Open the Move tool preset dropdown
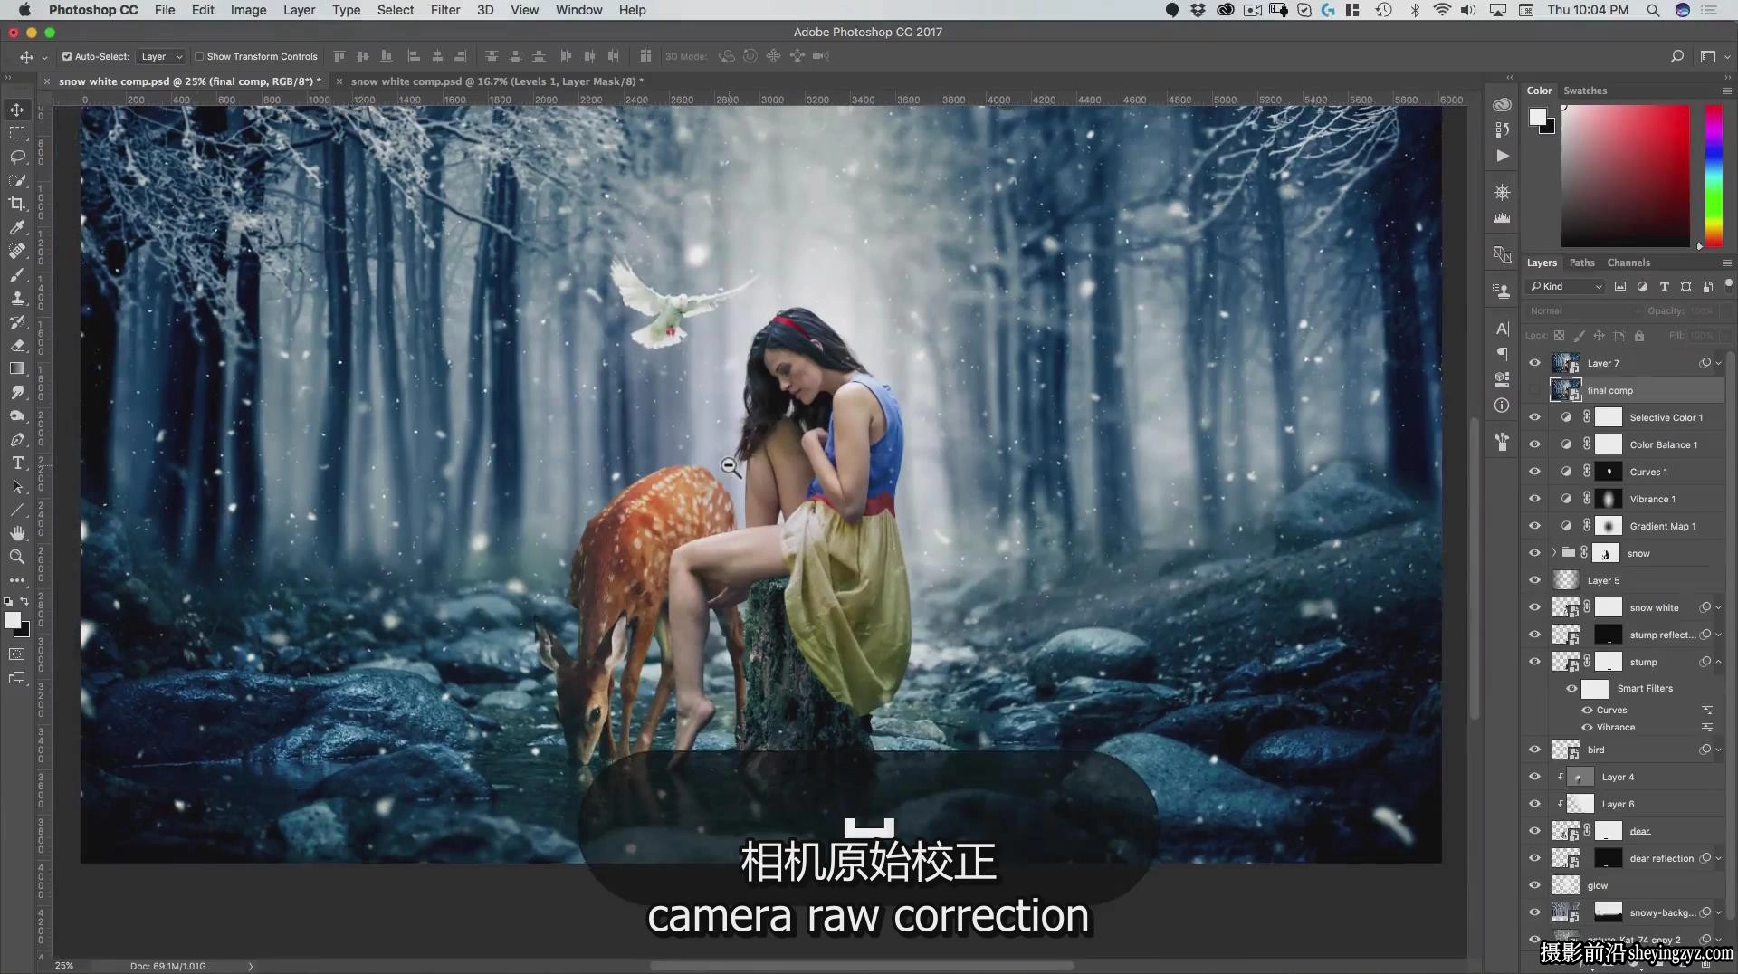The width and height of the screenshot is (1738, 974). (x=44, y=57)
